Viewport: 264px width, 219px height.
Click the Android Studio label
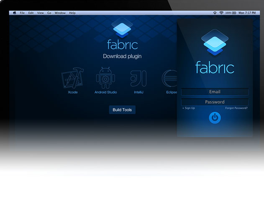click(105, 92)
